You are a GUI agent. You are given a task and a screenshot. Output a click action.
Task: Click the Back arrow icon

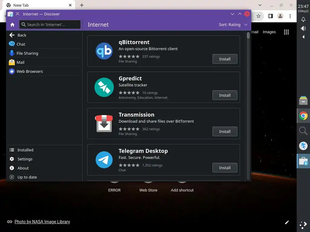coord(12,35)
